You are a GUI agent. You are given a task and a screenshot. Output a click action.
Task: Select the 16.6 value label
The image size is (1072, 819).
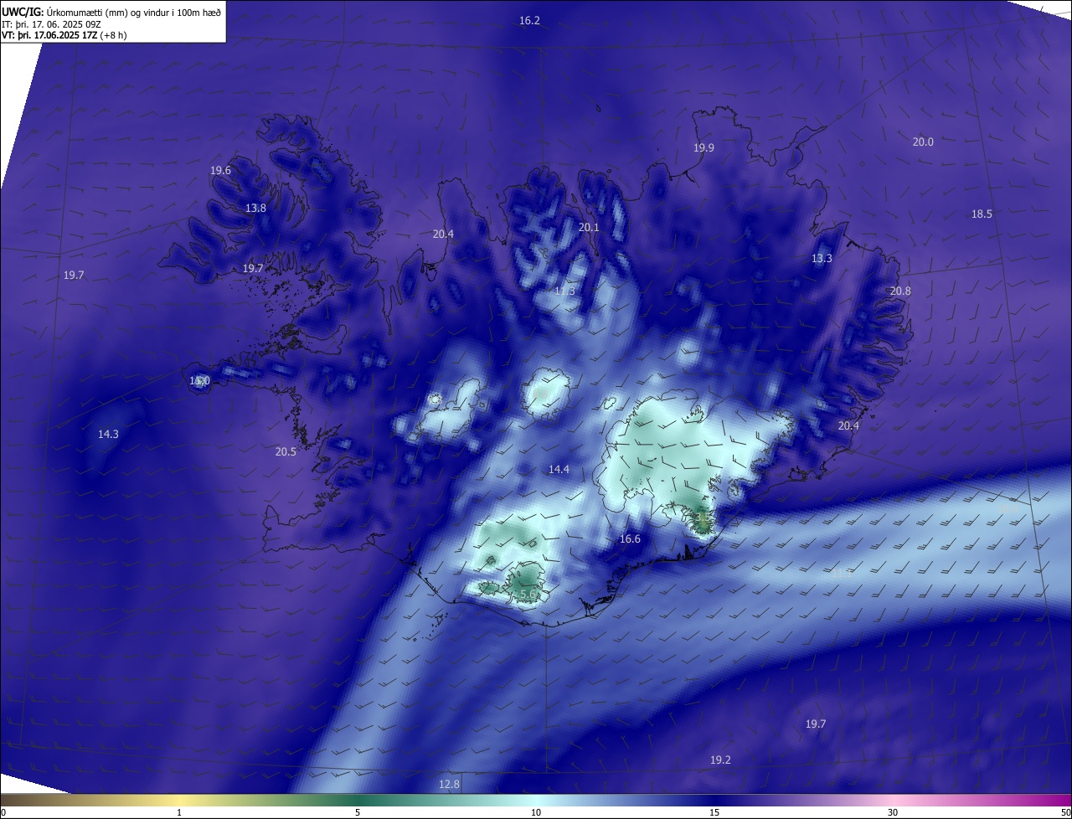click(630, 538)
